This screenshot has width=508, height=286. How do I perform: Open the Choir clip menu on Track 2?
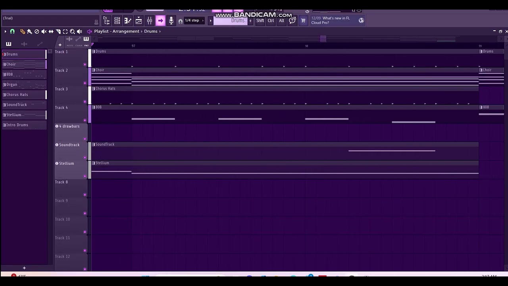[94, 70]
